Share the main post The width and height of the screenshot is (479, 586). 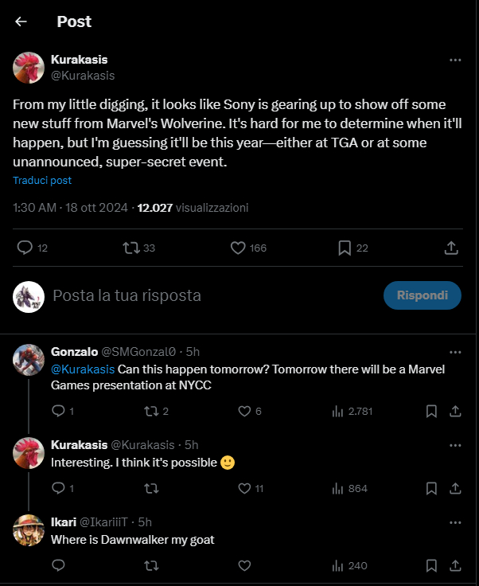[450, 248]
